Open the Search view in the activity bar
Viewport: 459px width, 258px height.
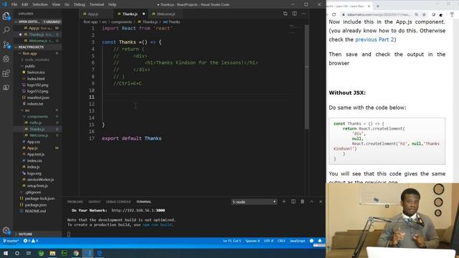6,30
